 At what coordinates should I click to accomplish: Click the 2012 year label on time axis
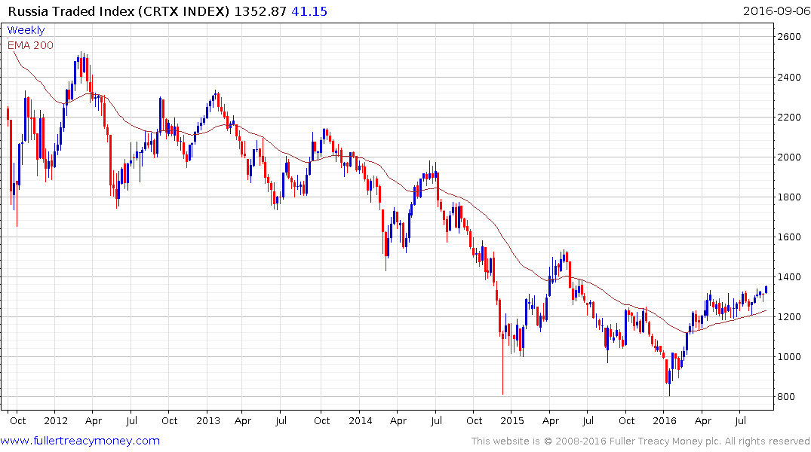pos(56,420)
